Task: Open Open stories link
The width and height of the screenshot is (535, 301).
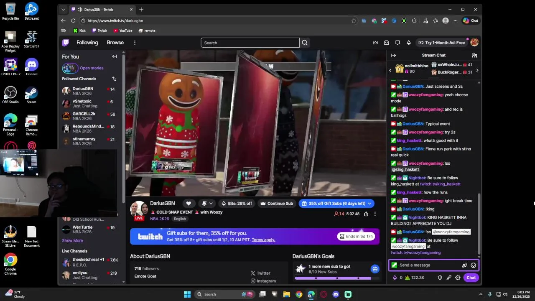Action: [x=92, y=68]
